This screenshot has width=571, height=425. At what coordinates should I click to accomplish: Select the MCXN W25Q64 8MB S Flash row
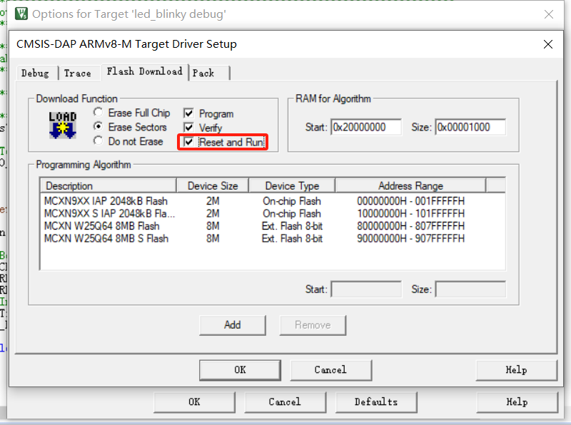click(273, 238)
